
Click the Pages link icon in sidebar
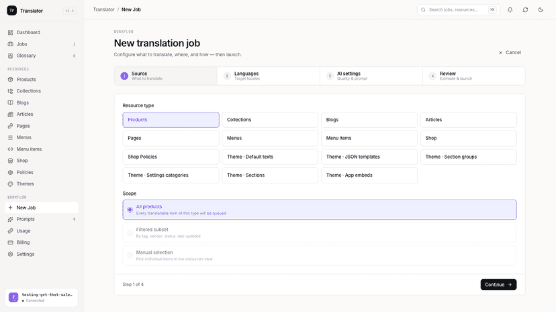tap(10, 126)
